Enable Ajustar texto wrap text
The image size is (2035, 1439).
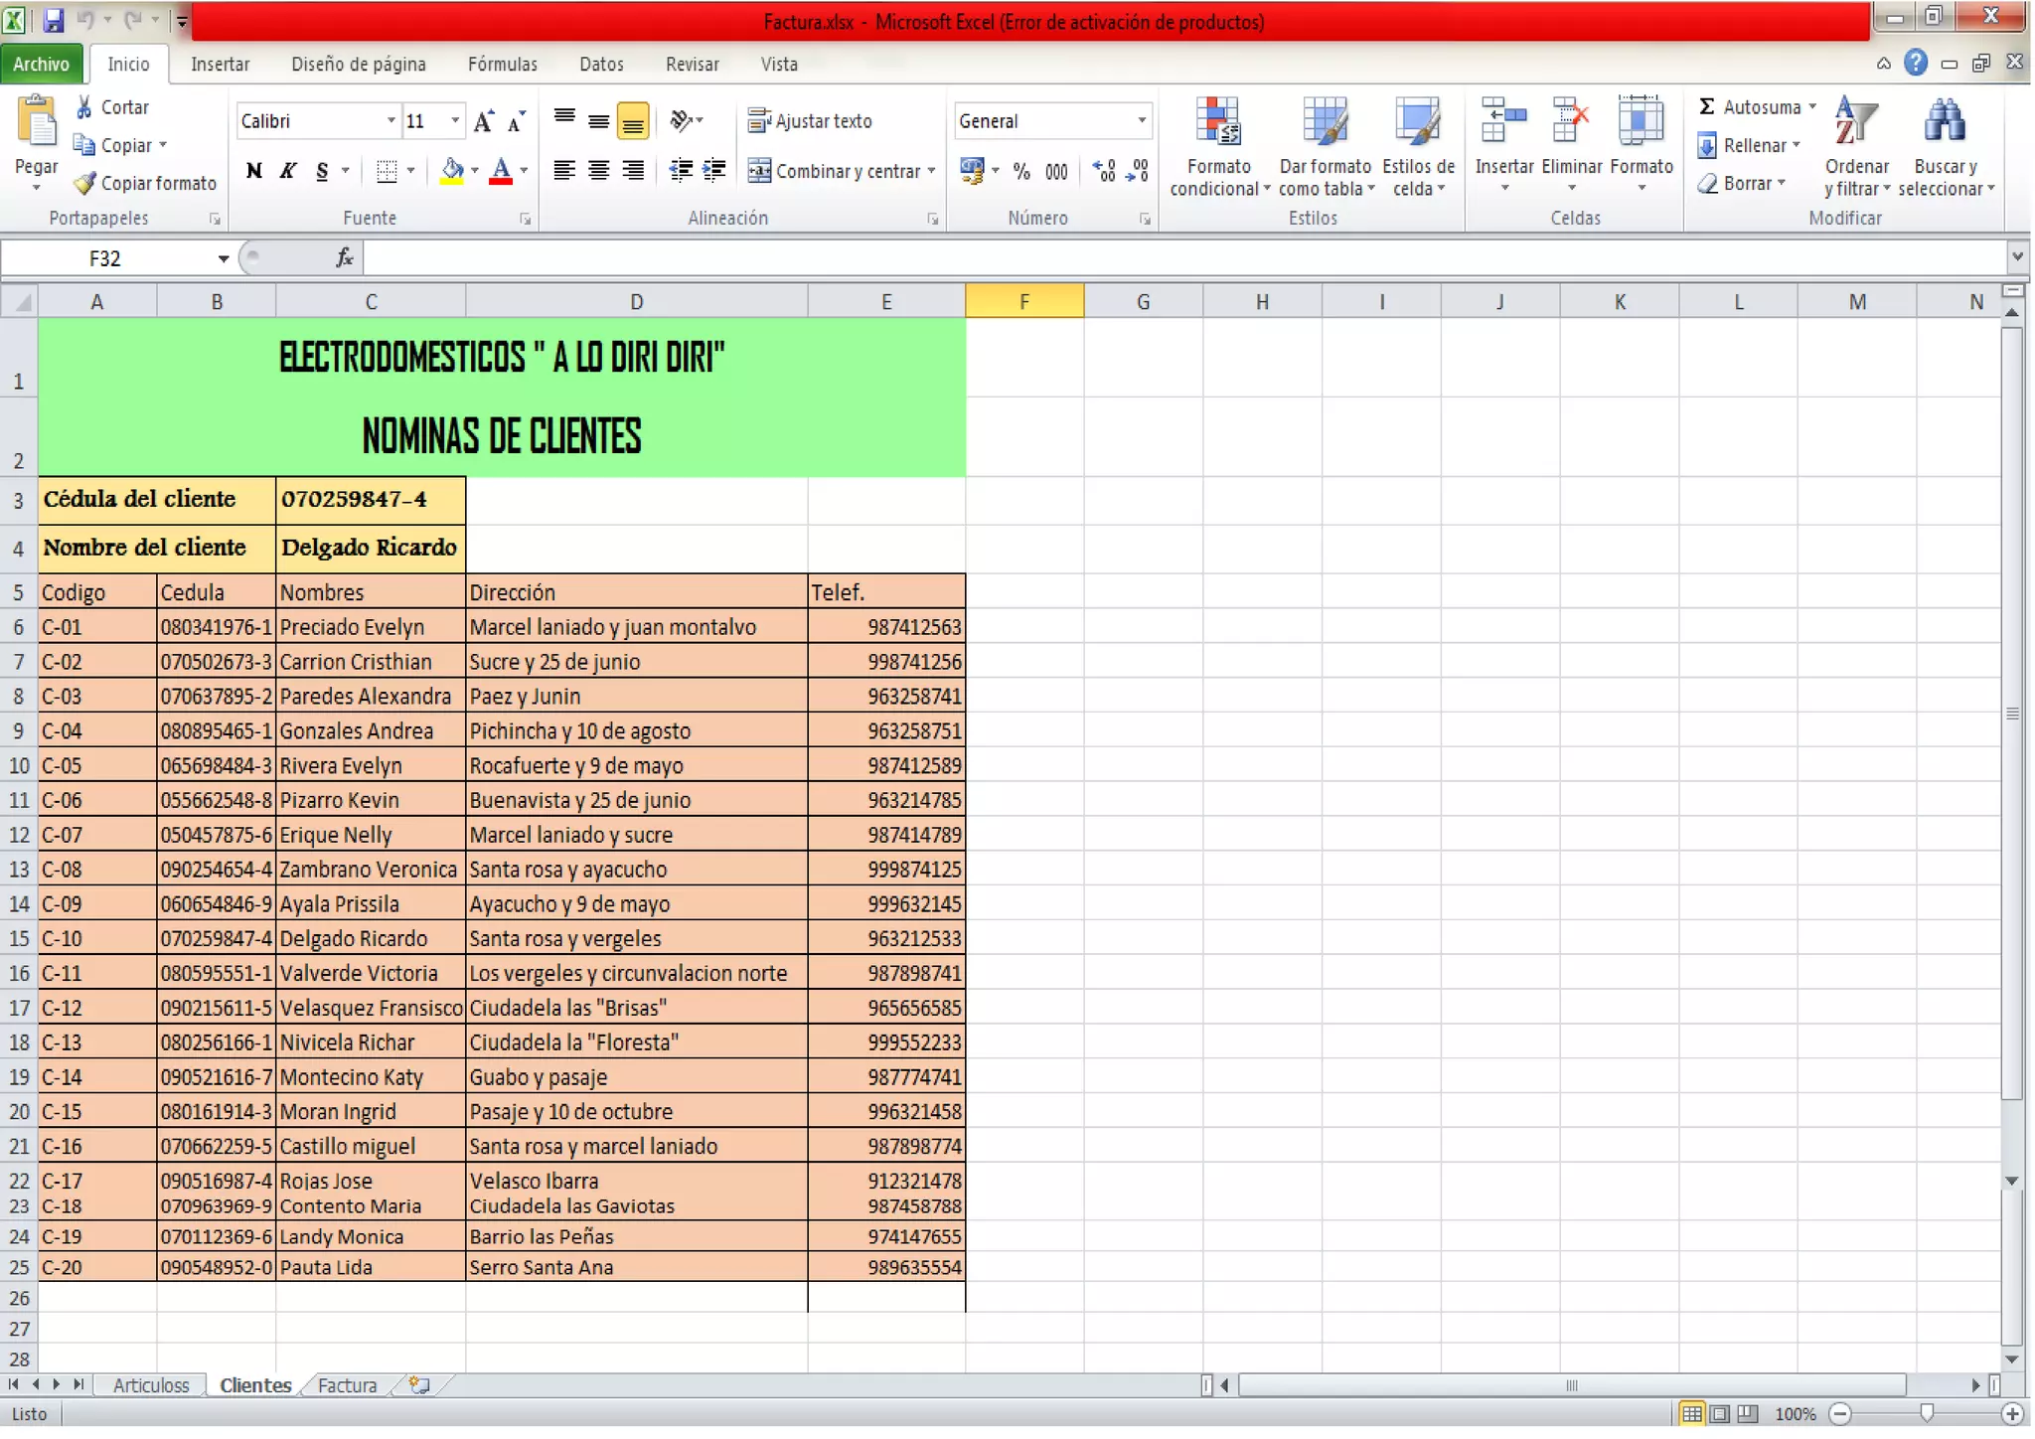pyautogui.click(x=810, y=121)
